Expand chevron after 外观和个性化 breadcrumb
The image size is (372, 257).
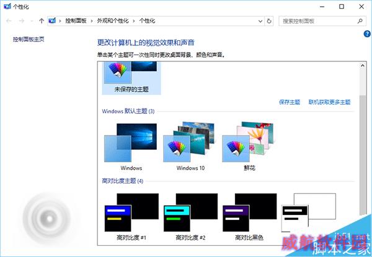click(134, 21)
